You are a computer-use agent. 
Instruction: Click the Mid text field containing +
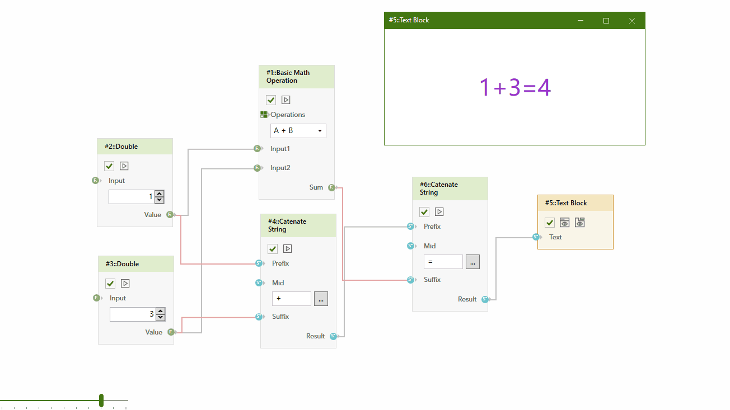tap(292, 299)
